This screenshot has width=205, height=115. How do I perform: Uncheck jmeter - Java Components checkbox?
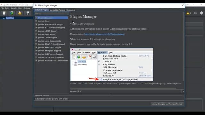coord(36,41)
